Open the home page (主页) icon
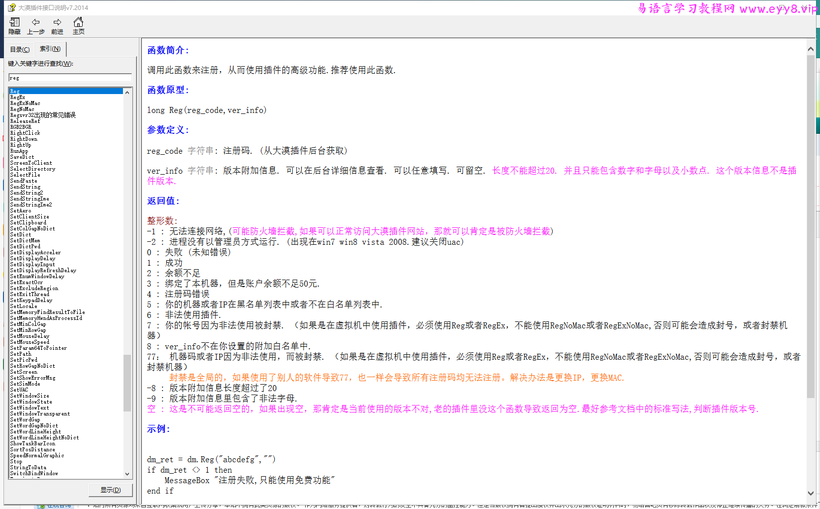Image resolution: width=820 pixels, height=509 pixels. 78,26
